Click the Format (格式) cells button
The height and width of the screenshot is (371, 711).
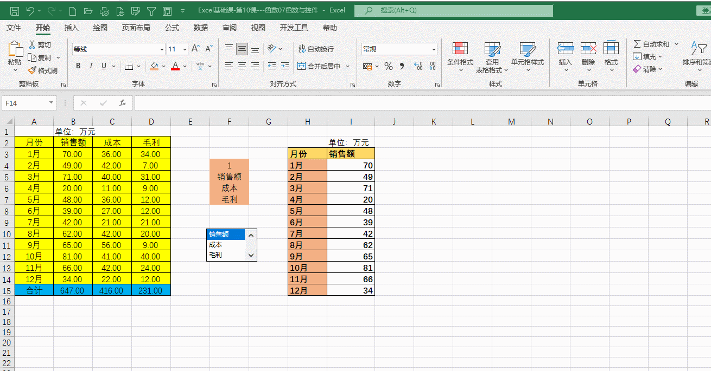click(611, 57)
